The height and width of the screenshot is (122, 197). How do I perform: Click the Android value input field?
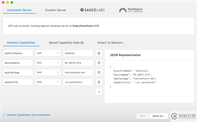[78, 53]
